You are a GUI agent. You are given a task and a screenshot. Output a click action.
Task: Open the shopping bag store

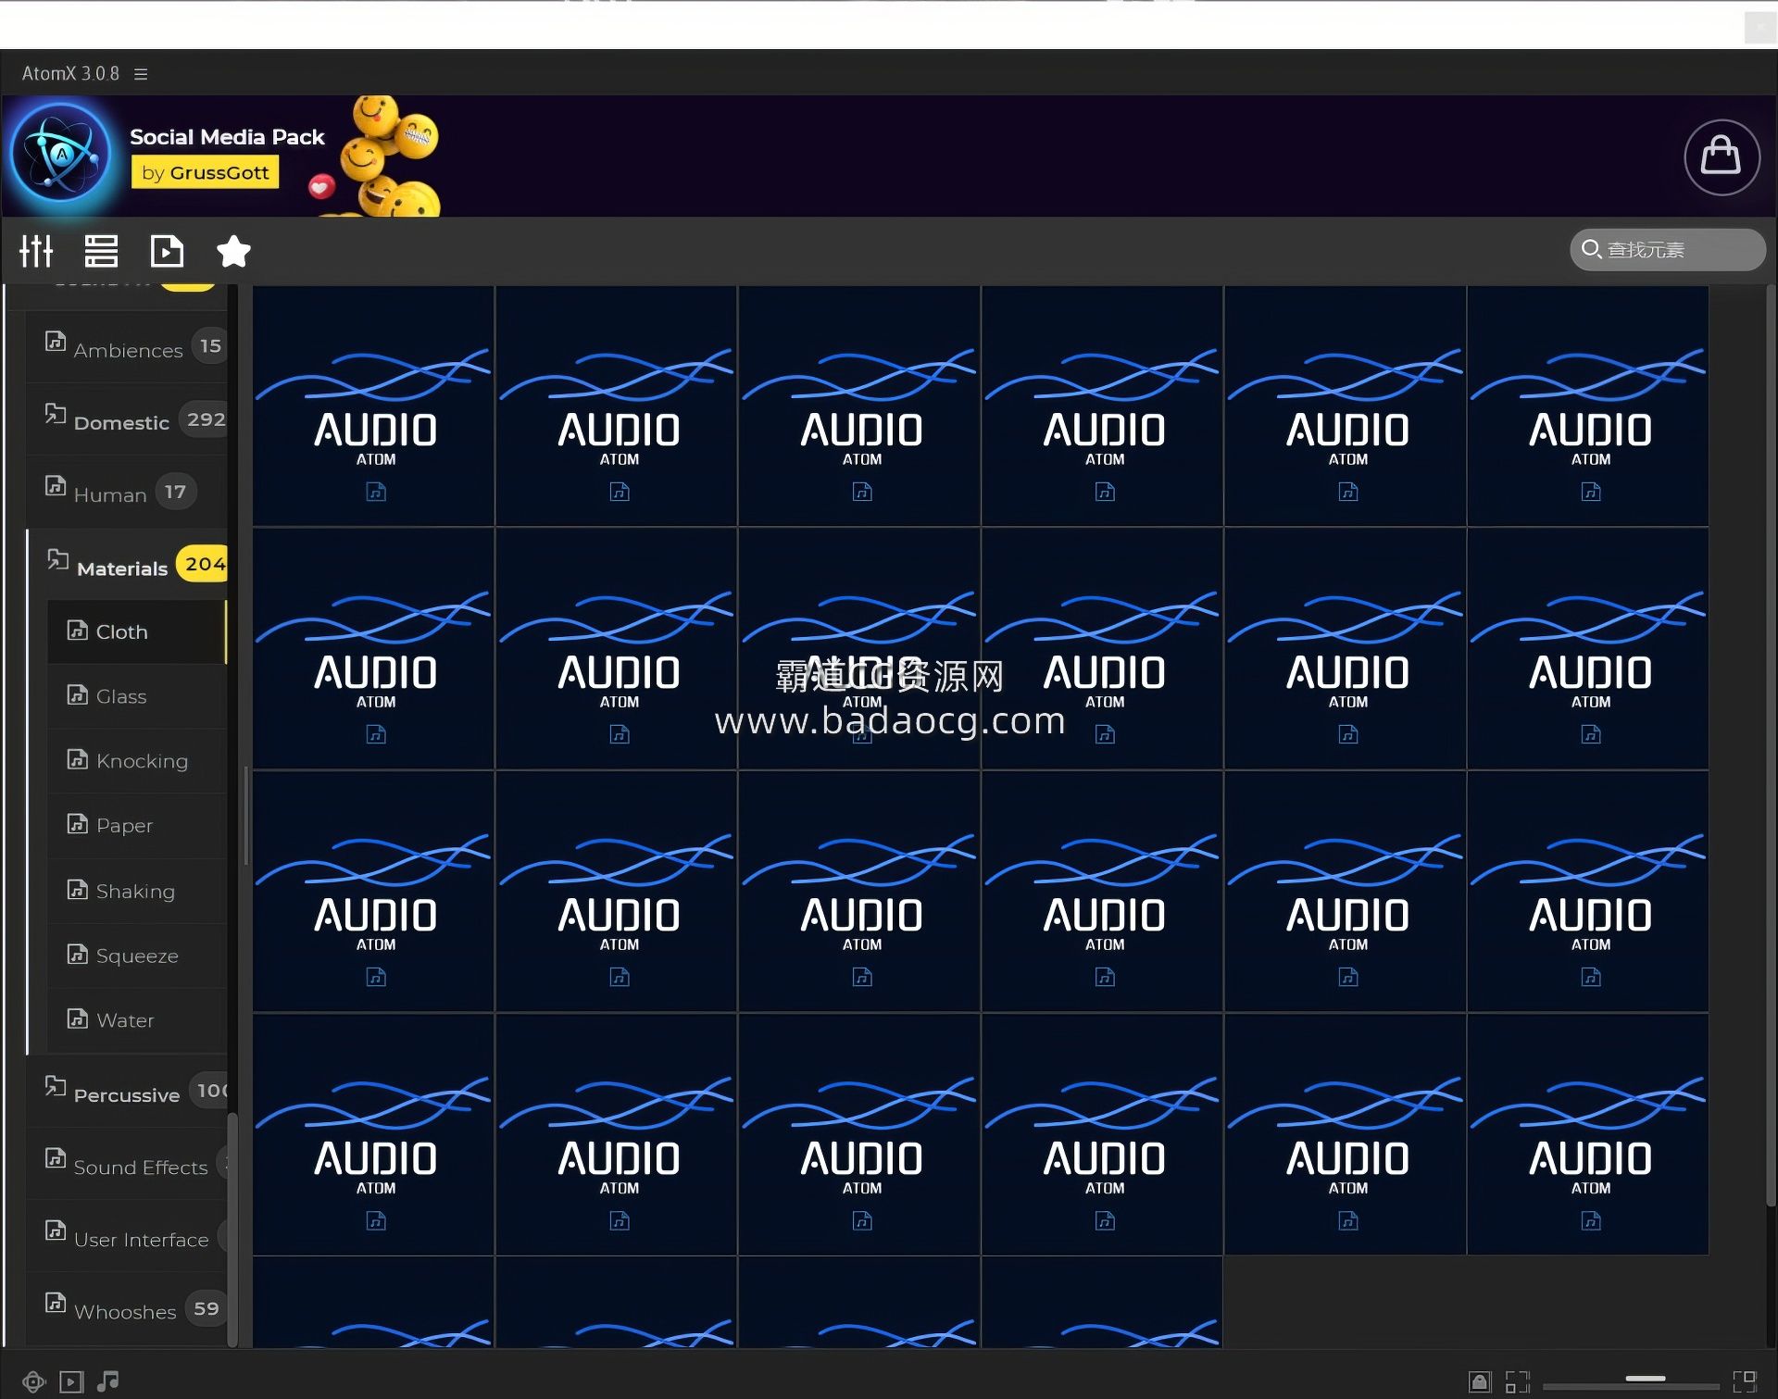pyautogui.click(x=1722, y=156)
